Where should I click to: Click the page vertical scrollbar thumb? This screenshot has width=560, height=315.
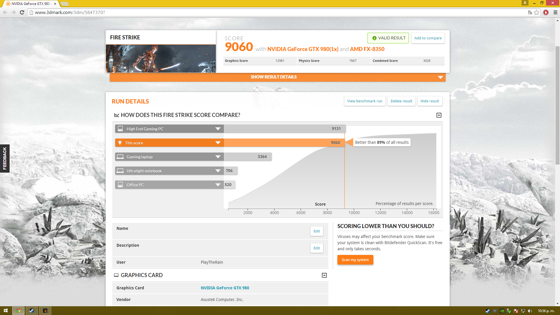tap(557, 105)
